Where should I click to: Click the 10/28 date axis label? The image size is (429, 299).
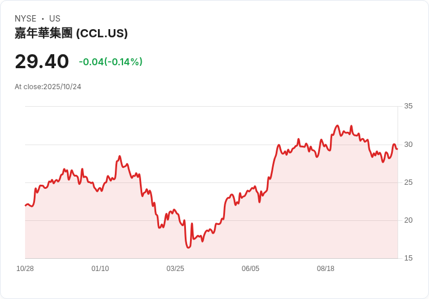click(x=25, y=269)
